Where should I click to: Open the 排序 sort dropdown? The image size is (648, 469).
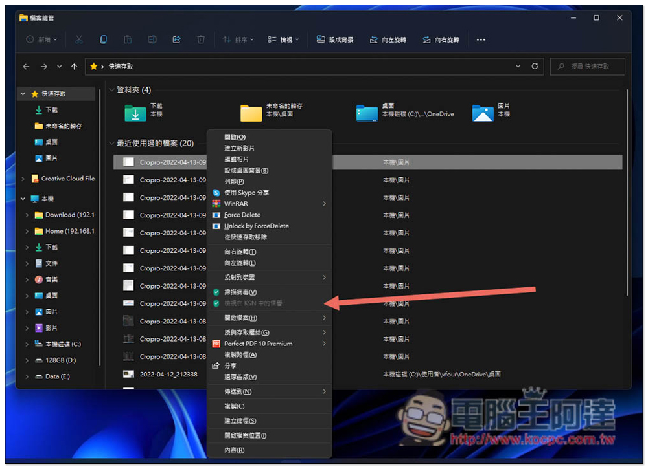[238, 39]
